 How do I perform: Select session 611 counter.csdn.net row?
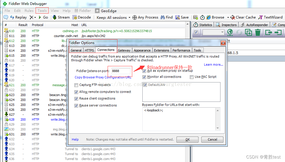(x=95, y=36)
